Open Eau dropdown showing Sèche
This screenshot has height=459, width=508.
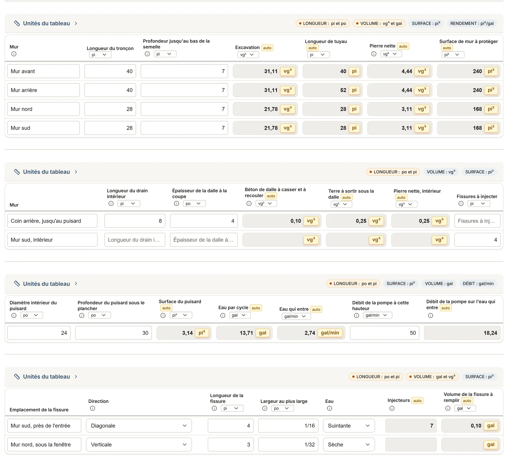[349, 445]
